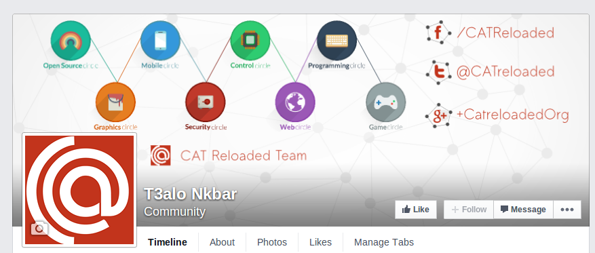Click the Mobile circle label

coord(160,66)
